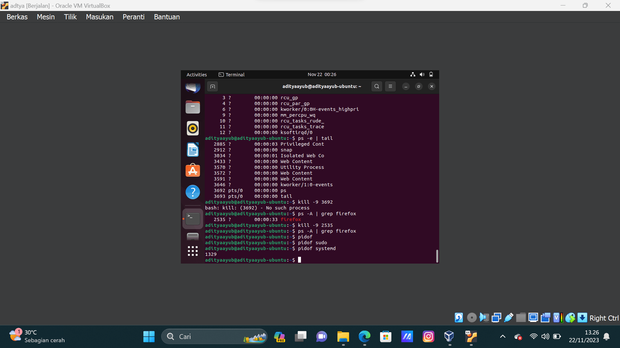
Task: Click VirtualBox display status icon
Action: 533,318
